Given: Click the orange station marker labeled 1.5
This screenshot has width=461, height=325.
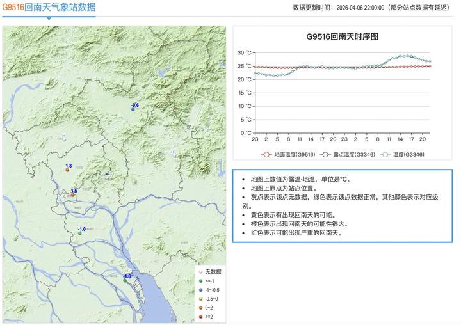Looking at the screenshot, I should tap(72, 195).
